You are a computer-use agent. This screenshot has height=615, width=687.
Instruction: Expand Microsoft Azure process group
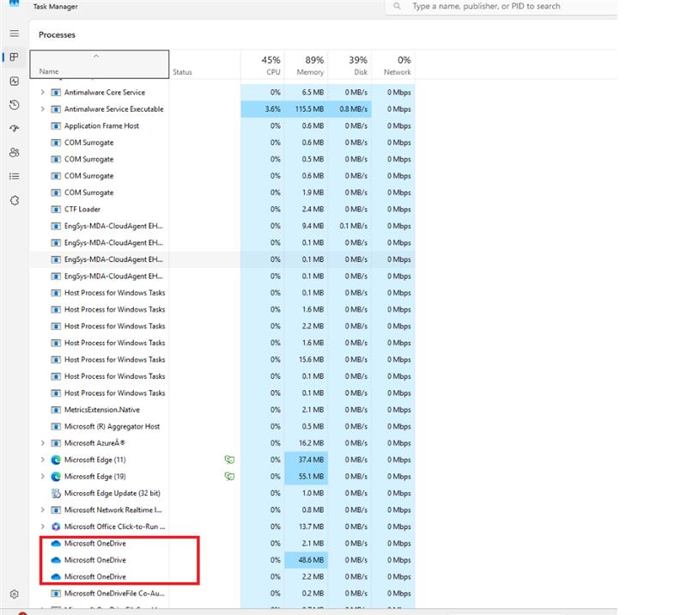[x=42, y=442]
